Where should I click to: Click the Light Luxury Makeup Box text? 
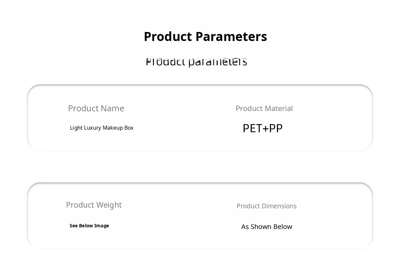102,128
